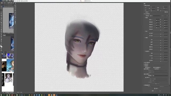Select Photoshop's main Zoom tool
Screen dimensions: 171x96
(1, 42)
